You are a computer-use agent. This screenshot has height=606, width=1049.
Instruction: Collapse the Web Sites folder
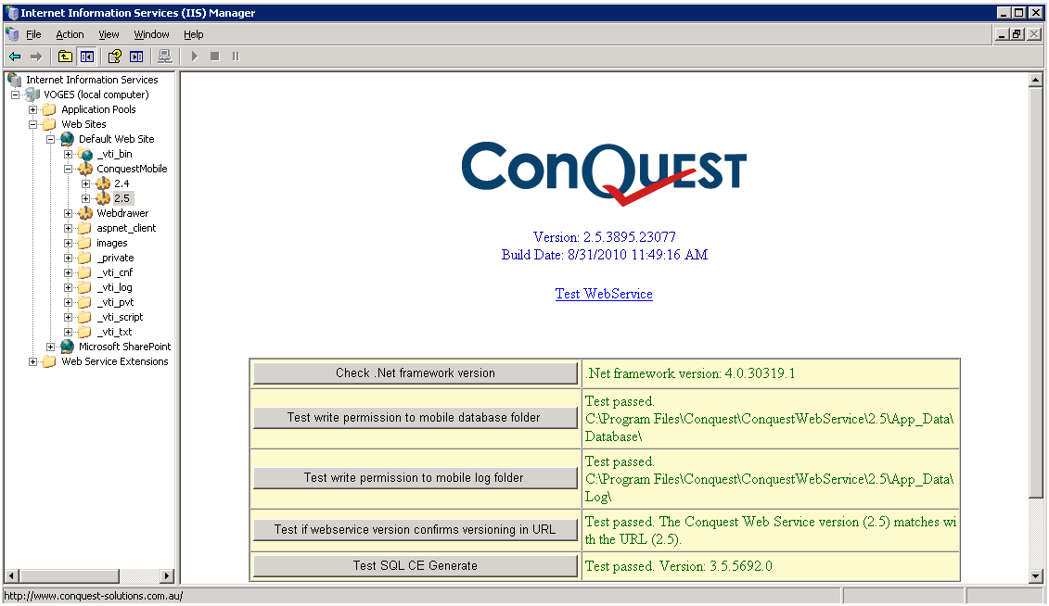coord(32,124)
